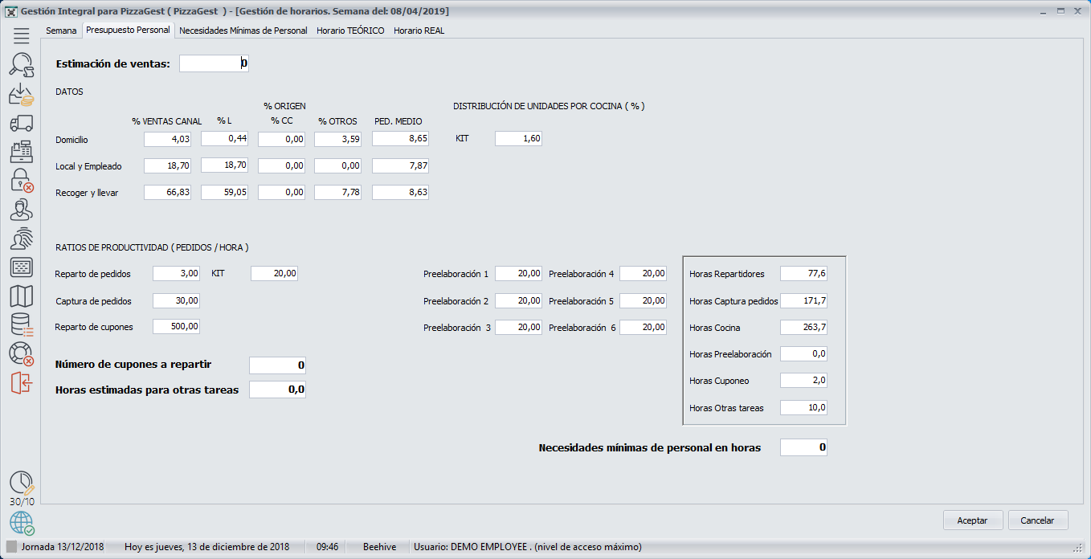Open the Necesidades Mínimas de Personal tab

pyautogui.click(x=243, y=31)
